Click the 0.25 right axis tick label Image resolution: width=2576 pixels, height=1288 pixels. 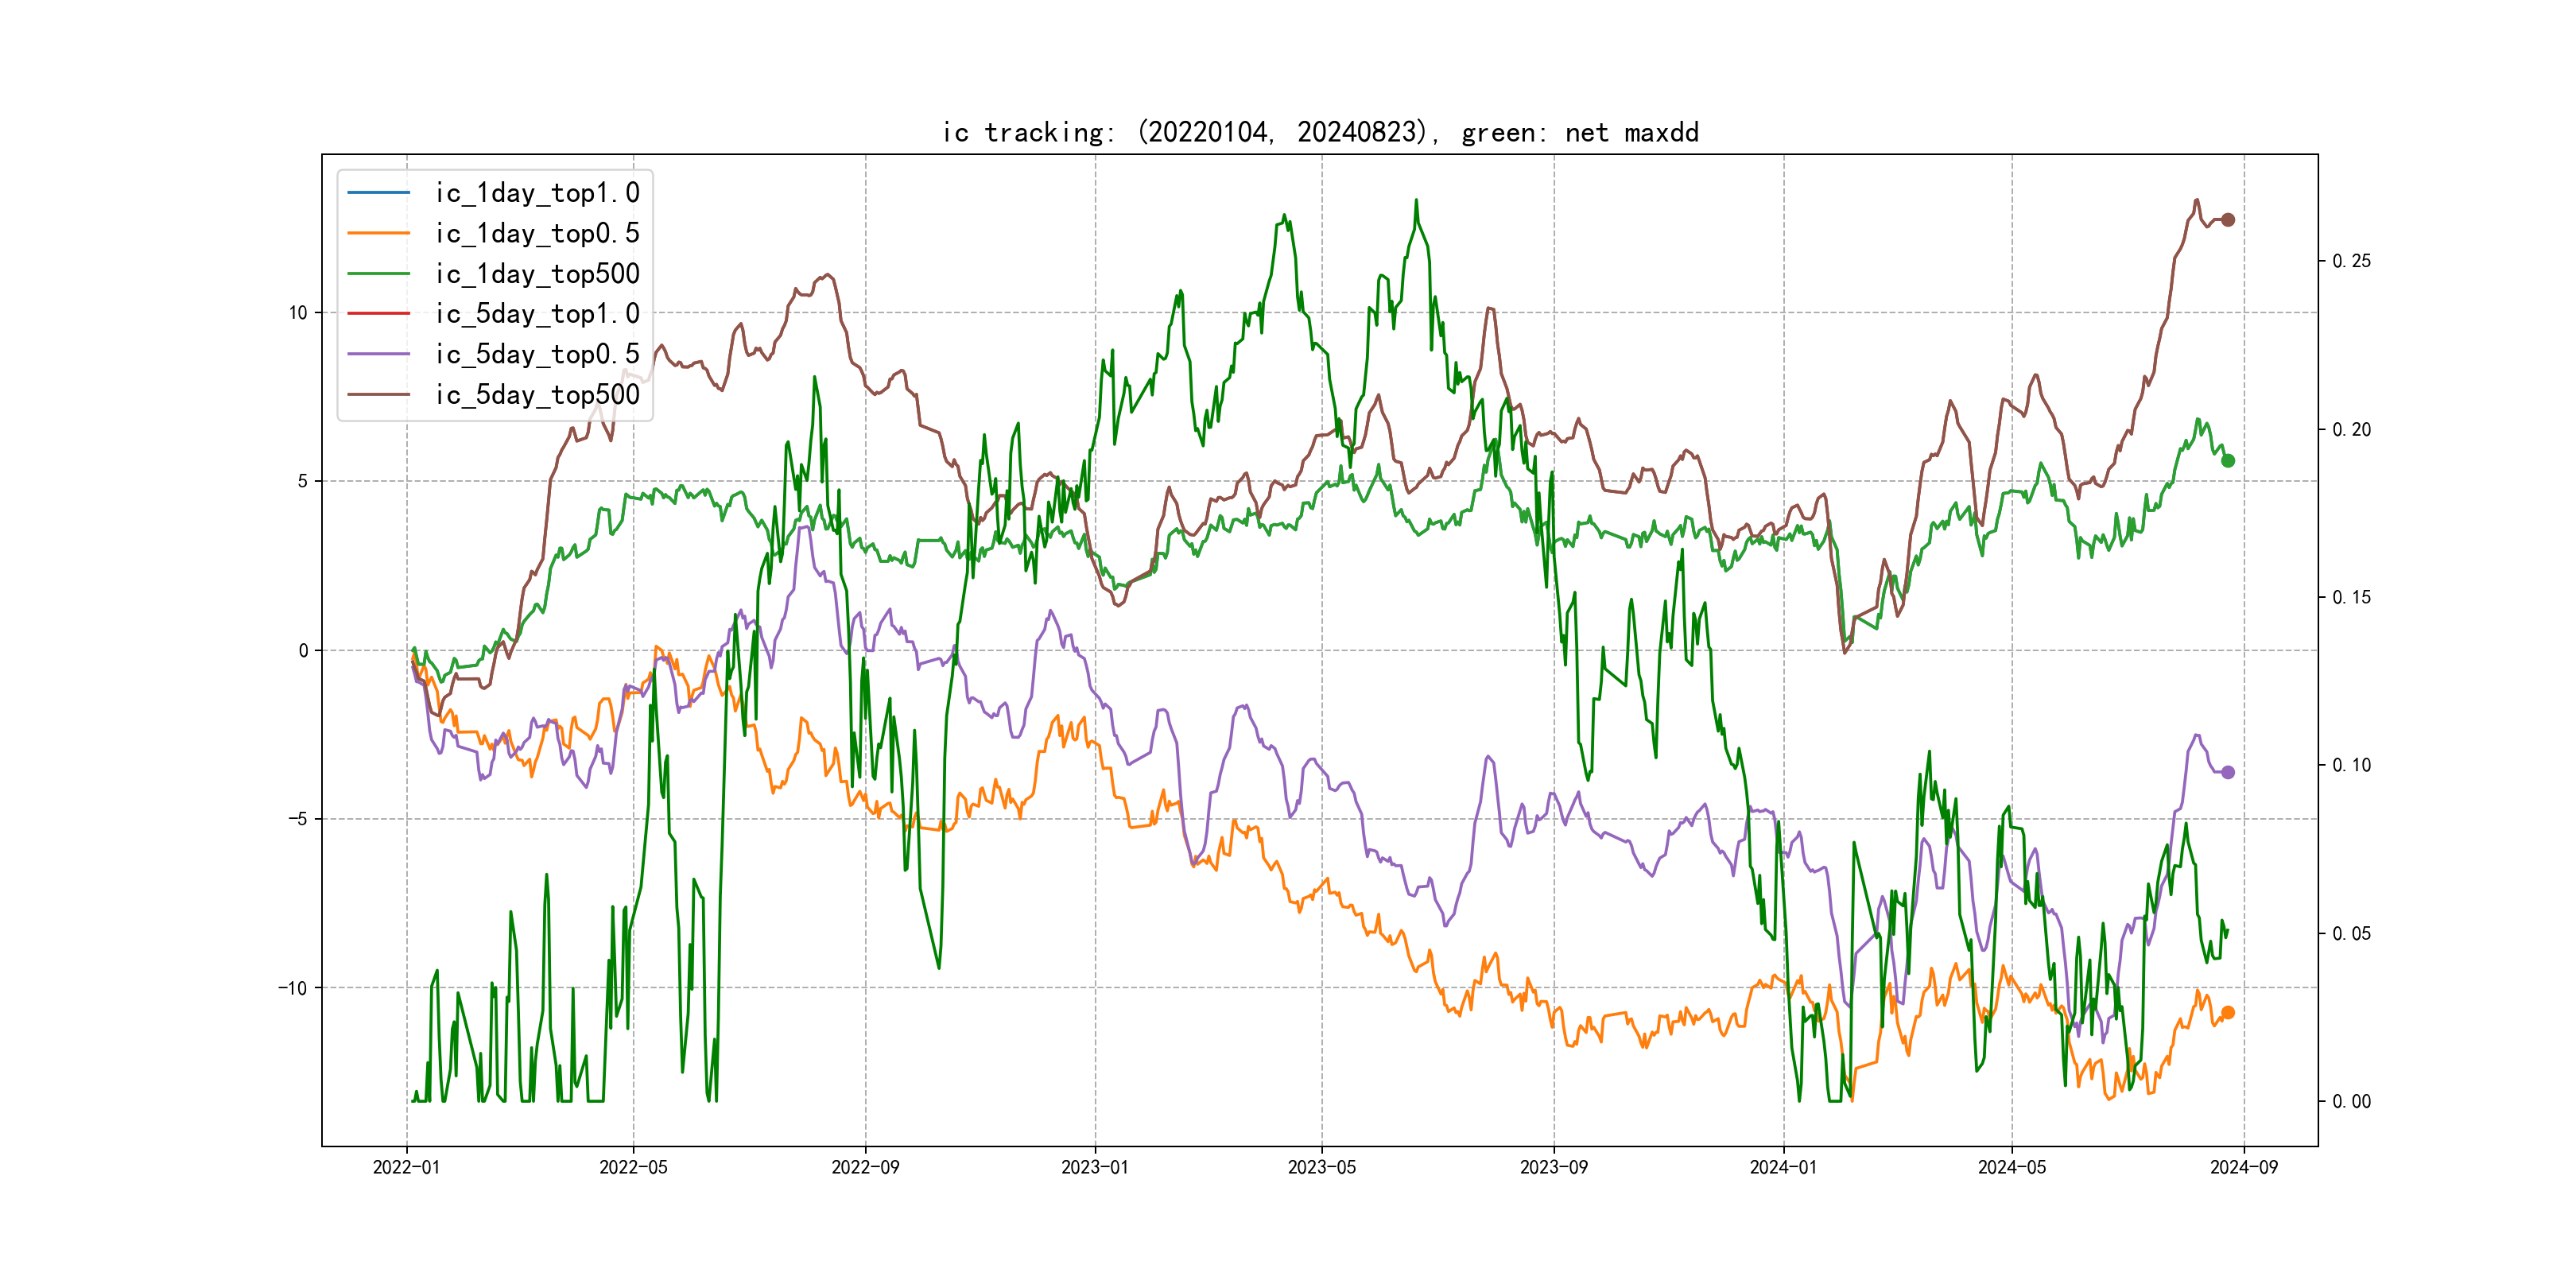coord(2351,261)
